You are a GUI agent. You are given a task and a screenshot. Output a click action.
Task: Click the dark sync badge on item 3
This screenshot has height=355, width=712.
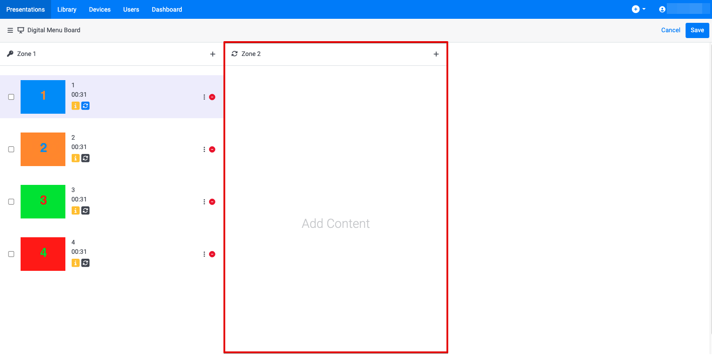[x=86, y=211]
